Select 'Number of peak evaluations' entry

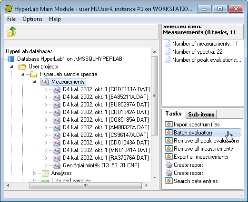[x=207, y=60]
